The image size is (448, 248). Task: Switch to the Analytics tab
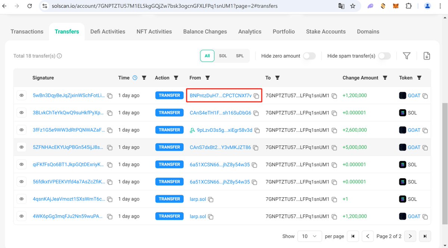pos(250,32)
